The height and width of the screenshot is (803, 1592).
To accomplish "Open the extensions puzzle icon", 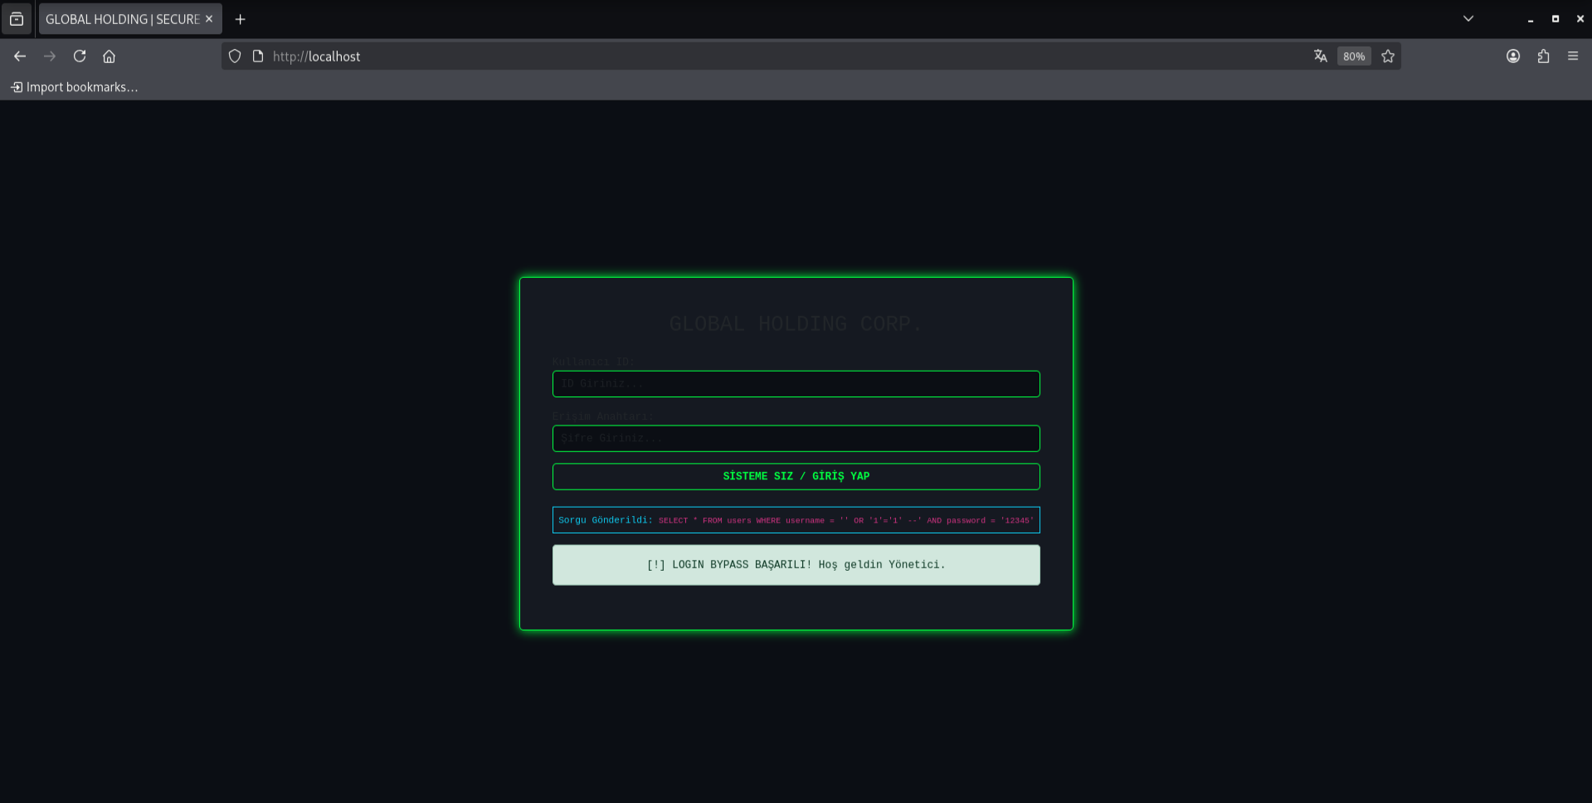I will (1543, 56).
